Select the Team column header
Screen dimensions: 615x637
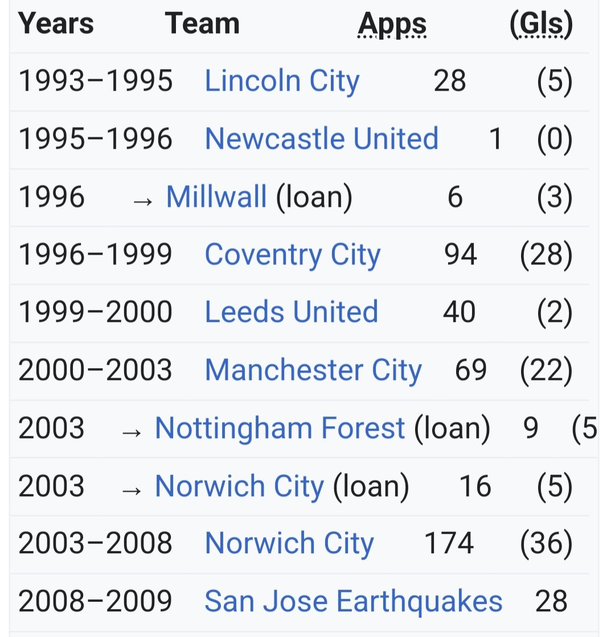point(202,23)
